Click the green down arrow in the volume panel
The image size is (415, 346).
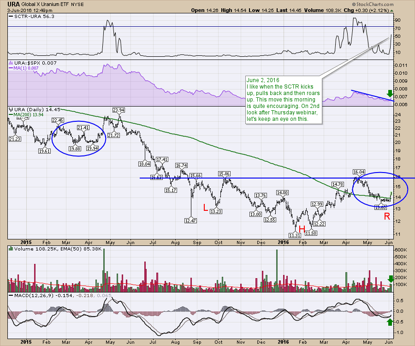[x=391, y=279]
